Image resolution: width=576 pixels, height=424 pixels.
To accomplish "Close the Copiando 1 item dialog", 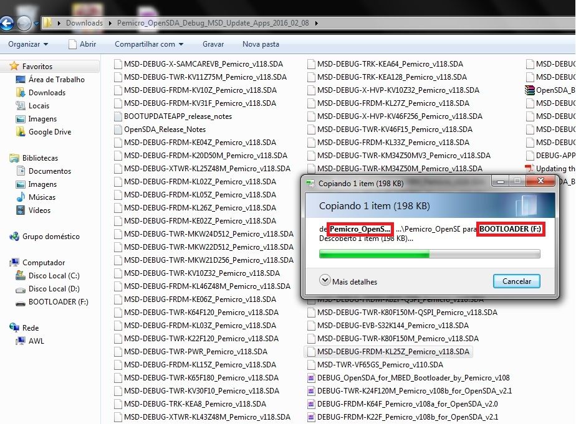I will click(540, 181).
